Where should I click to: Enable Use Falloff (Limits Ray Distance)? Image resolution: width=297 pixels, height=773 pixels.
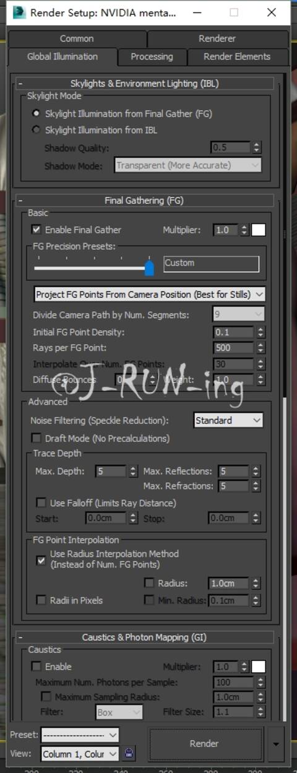[41, 503]
